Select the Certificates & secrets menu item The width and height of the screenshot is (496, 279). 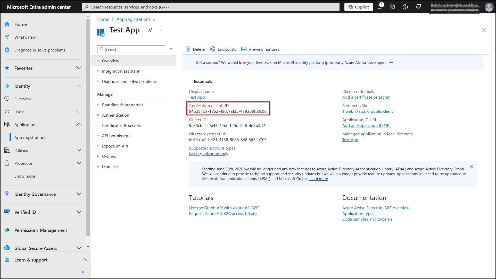[121, 125]
